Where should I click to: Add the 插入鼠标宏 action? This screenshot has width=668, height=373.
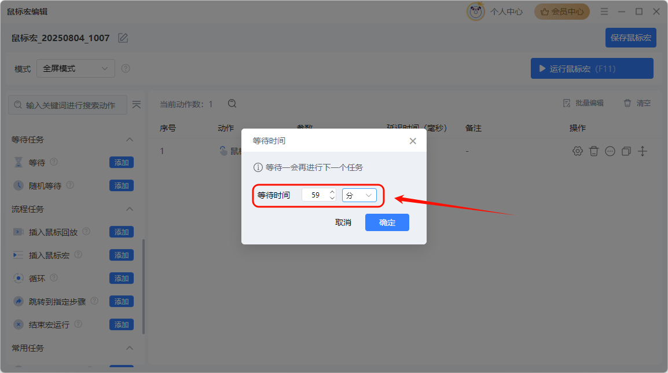[122, 255]
